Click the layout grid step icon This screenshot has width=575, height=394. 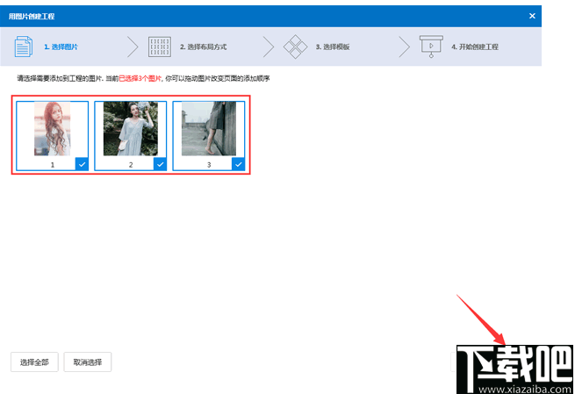click(160, 47)
